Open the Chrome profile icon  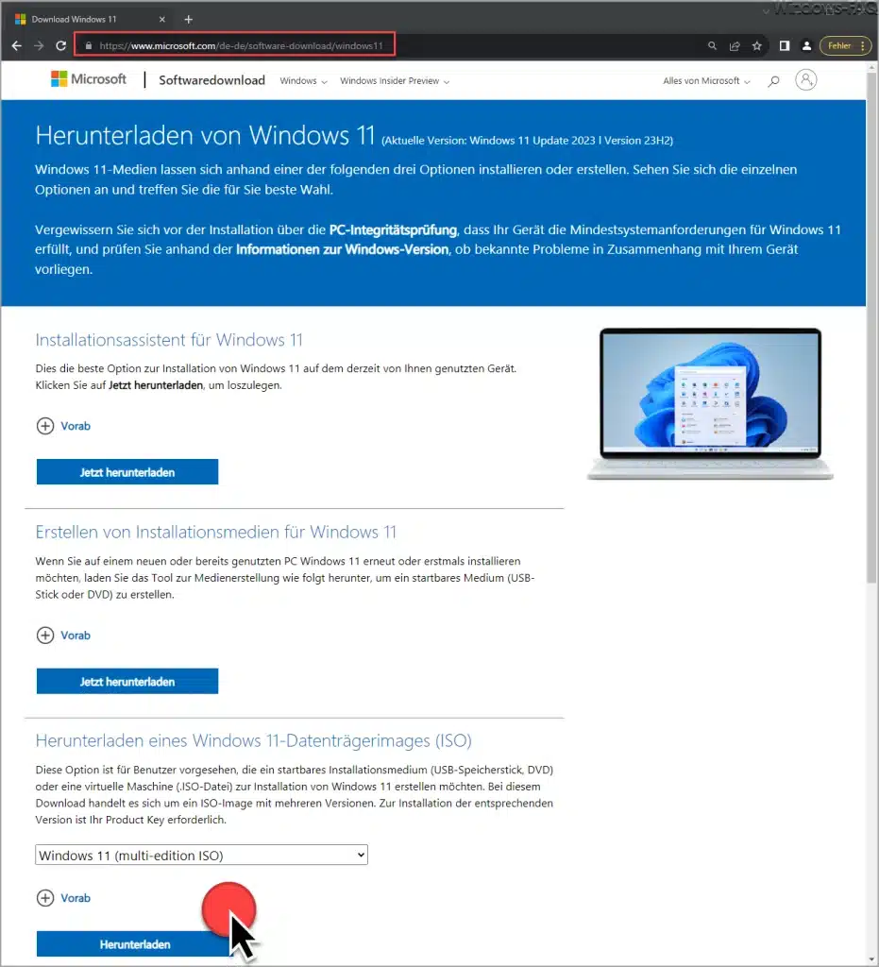806,45
